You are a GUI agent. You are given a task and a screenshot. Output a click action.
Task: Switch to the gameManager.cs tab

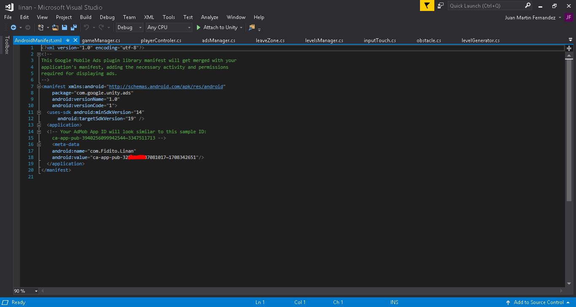[101, 40]
